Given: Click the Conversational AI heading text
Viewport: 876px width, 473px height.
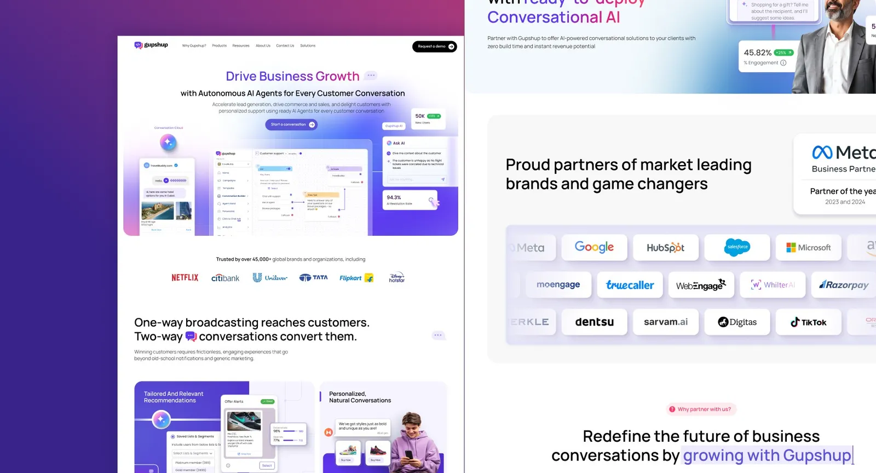Looking at the screenshot, I should click(x=554, y=17).
